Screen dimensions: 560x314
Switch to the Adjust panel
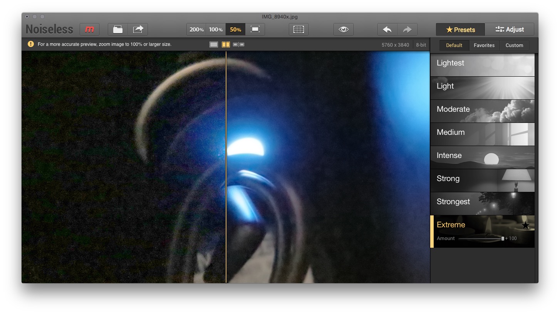(x=509, y=29)
